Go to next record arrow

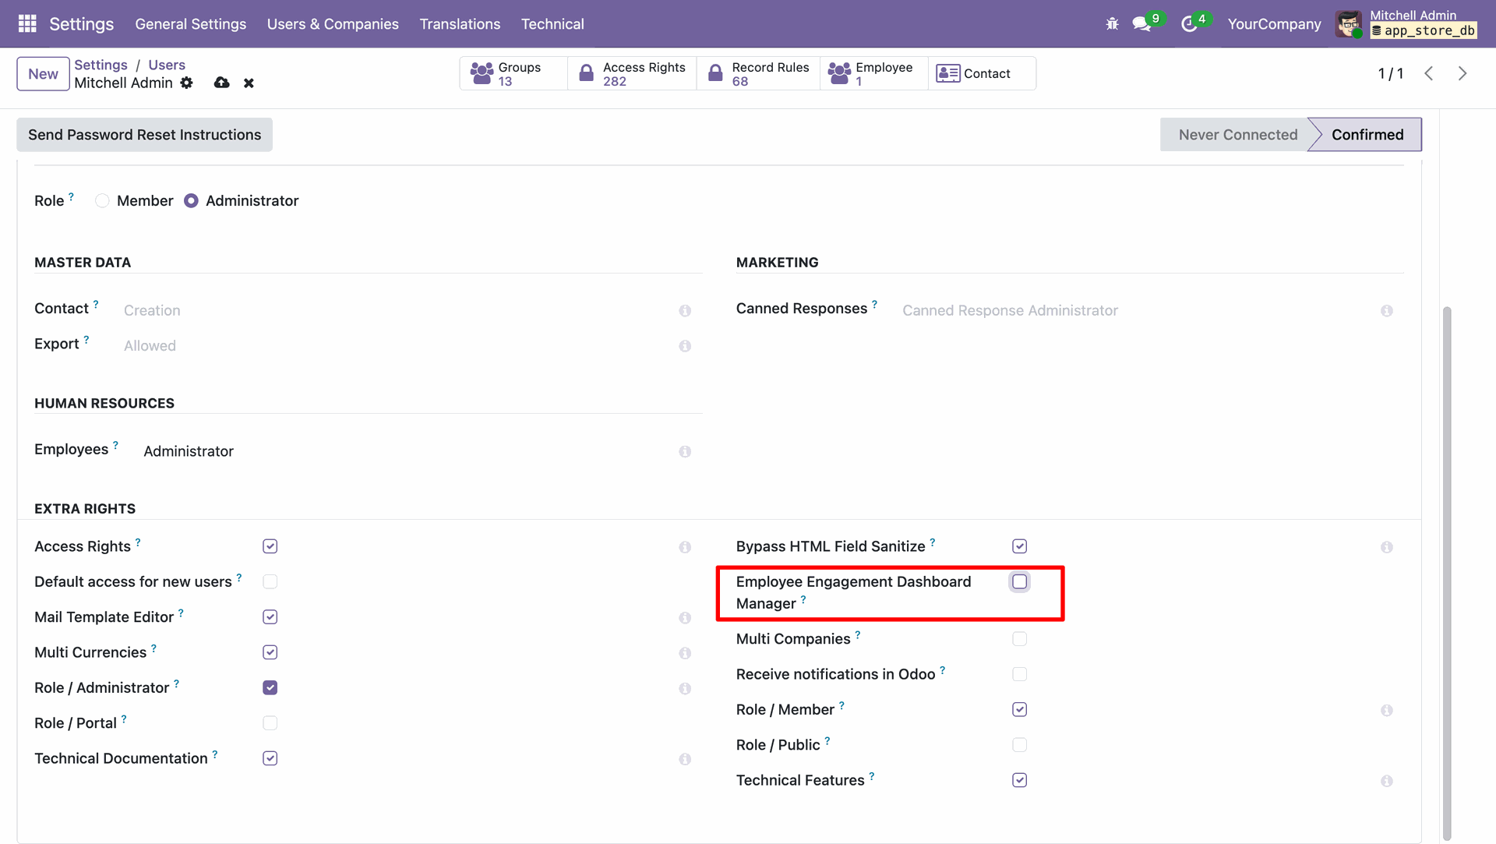pos(1462,73)
